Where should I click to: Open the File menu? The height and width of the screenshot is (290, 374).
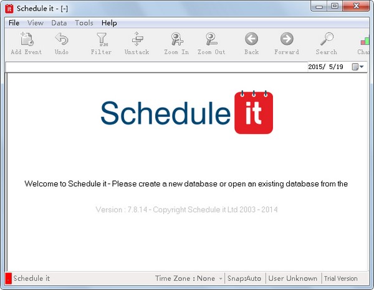click(x=14, y=23)
